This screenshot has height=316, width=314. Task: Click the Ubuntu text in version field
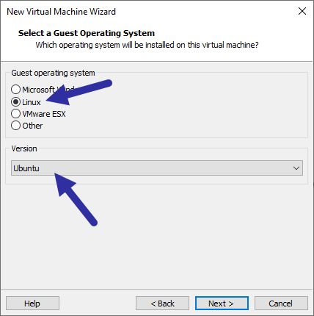26,168
